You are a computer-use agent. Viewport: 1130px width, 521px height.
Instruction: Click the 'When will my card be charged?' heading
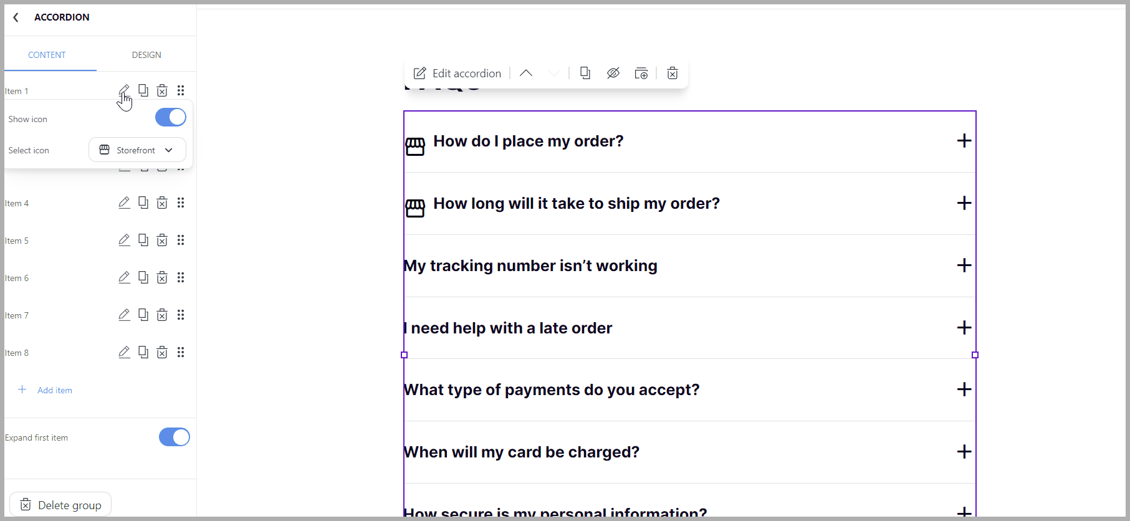pos(522,452)
